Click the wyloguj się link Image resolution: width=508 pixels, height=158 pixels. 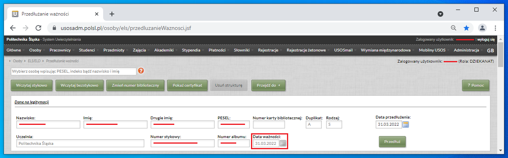pyautogui.click(x=486, y=39)
